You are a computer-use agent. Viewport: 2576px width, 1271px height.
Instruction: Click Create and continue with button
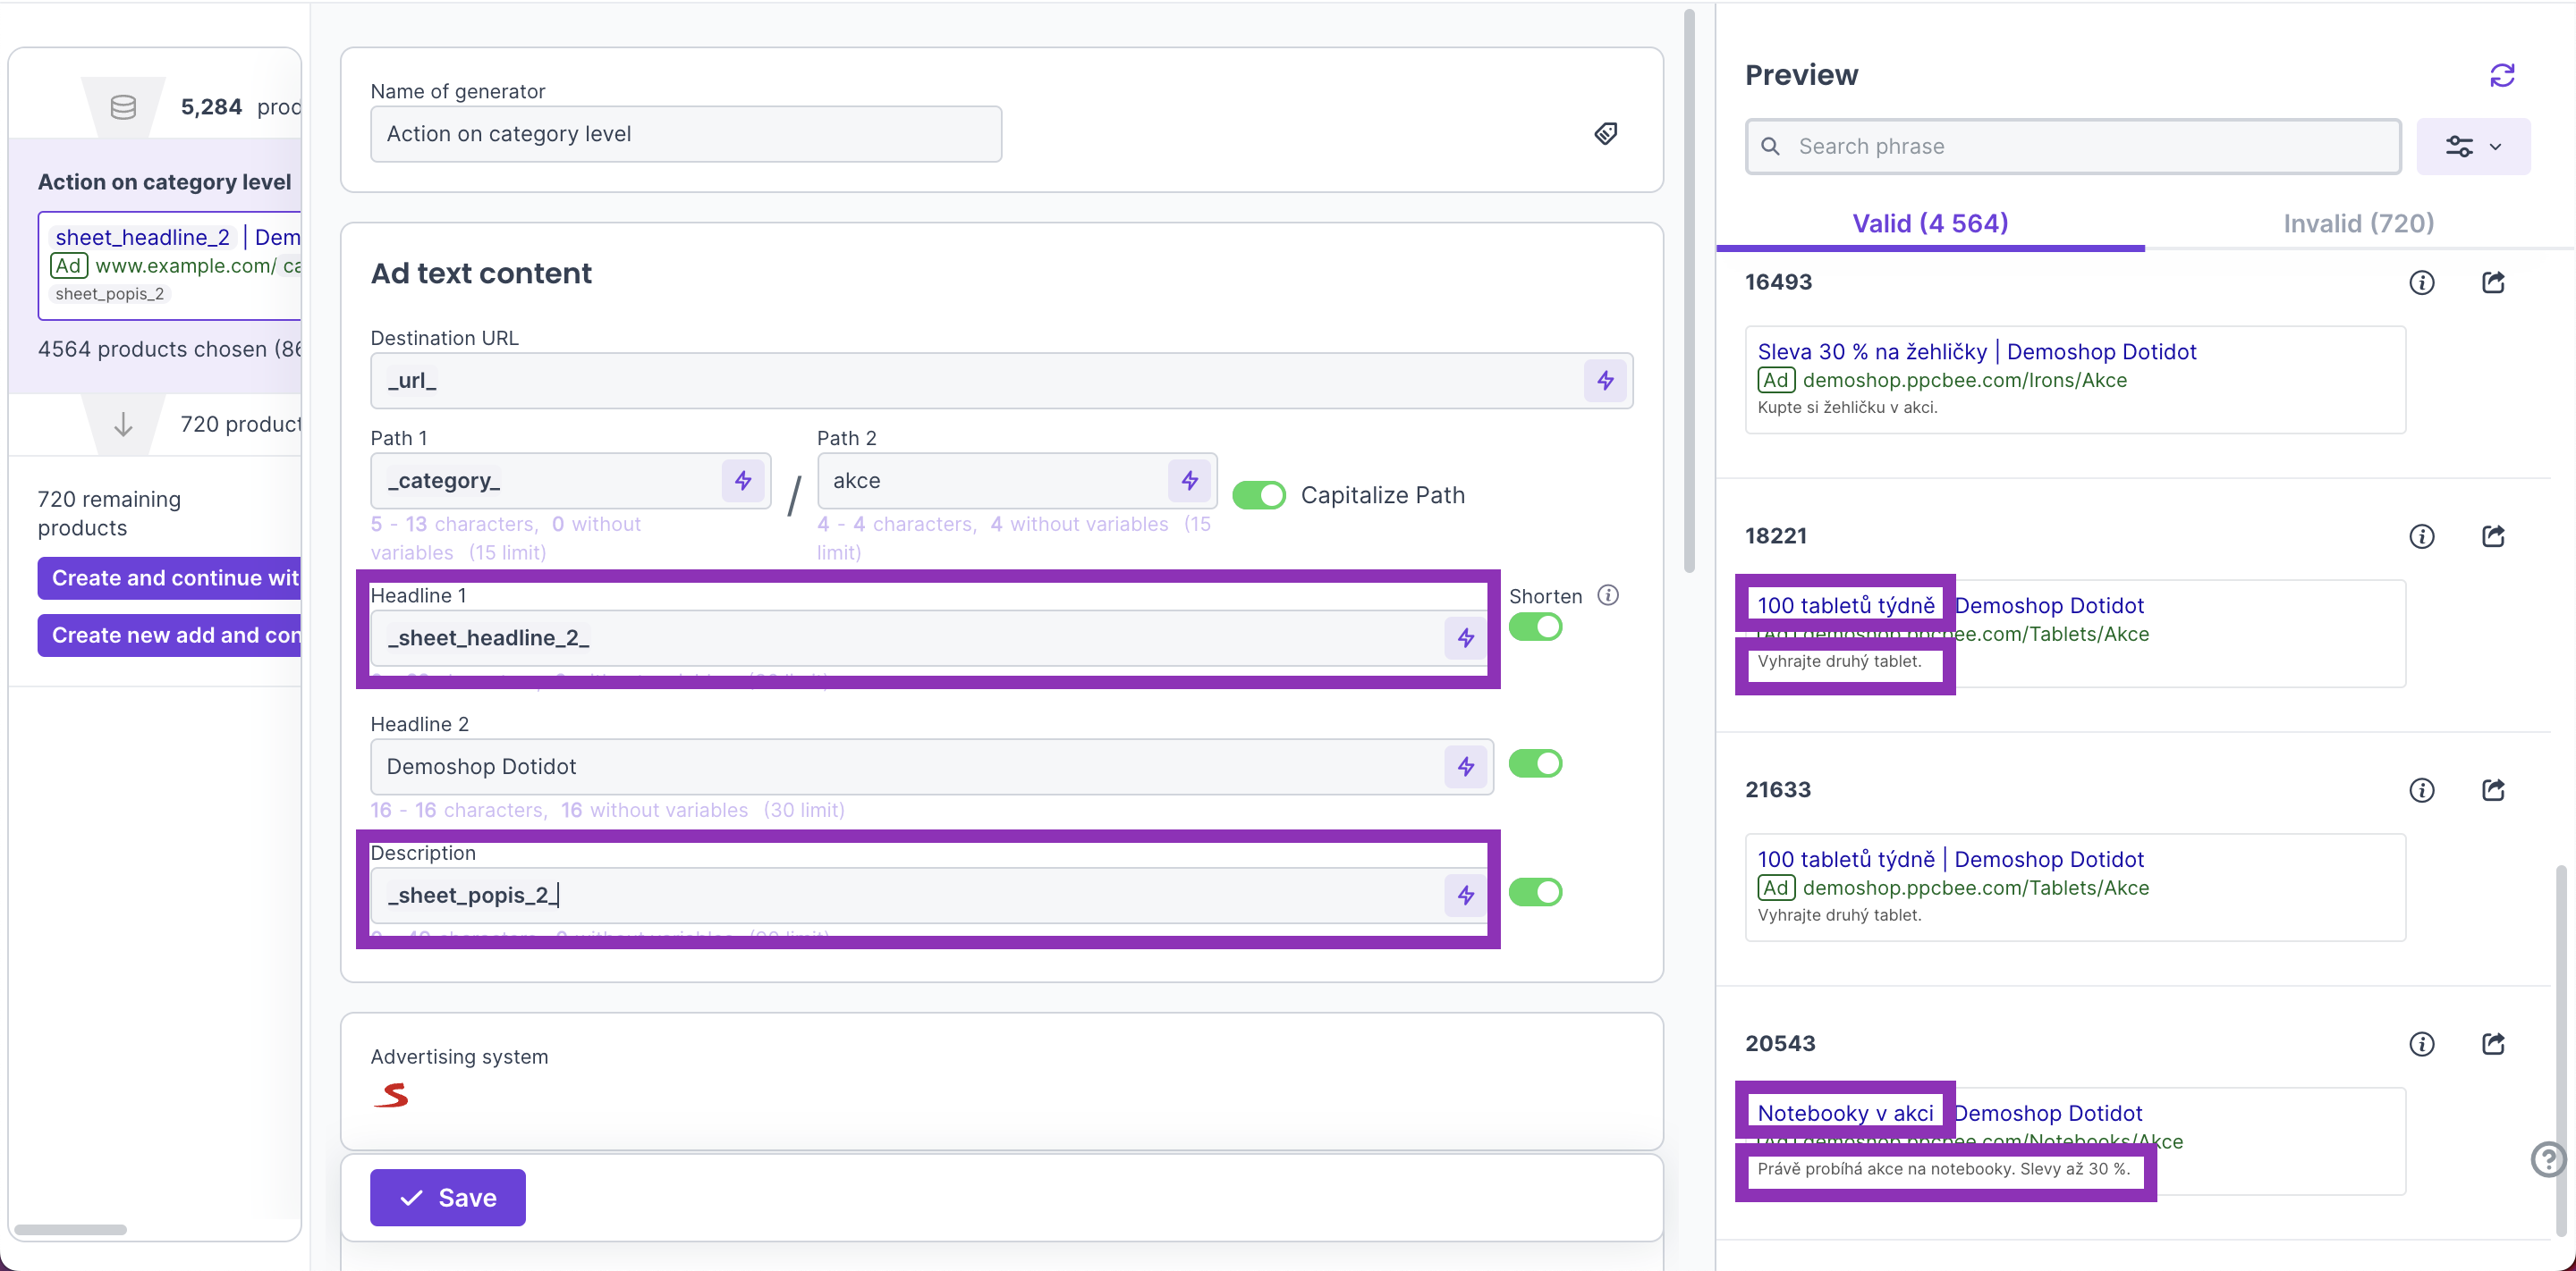[x=170, y=577]
